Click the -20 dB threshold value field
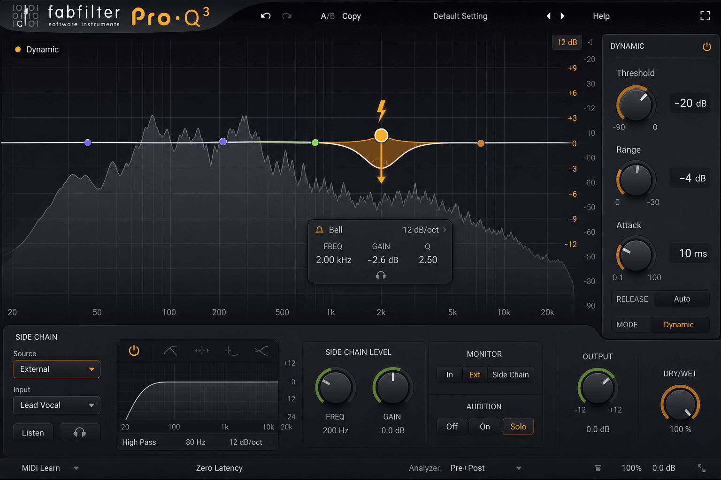 pyautogui.click(x=690, y=103)
